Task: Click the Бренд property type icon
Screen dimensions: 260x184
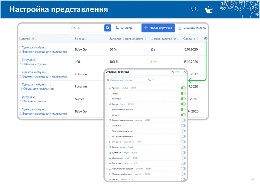Action: point(110,104)
